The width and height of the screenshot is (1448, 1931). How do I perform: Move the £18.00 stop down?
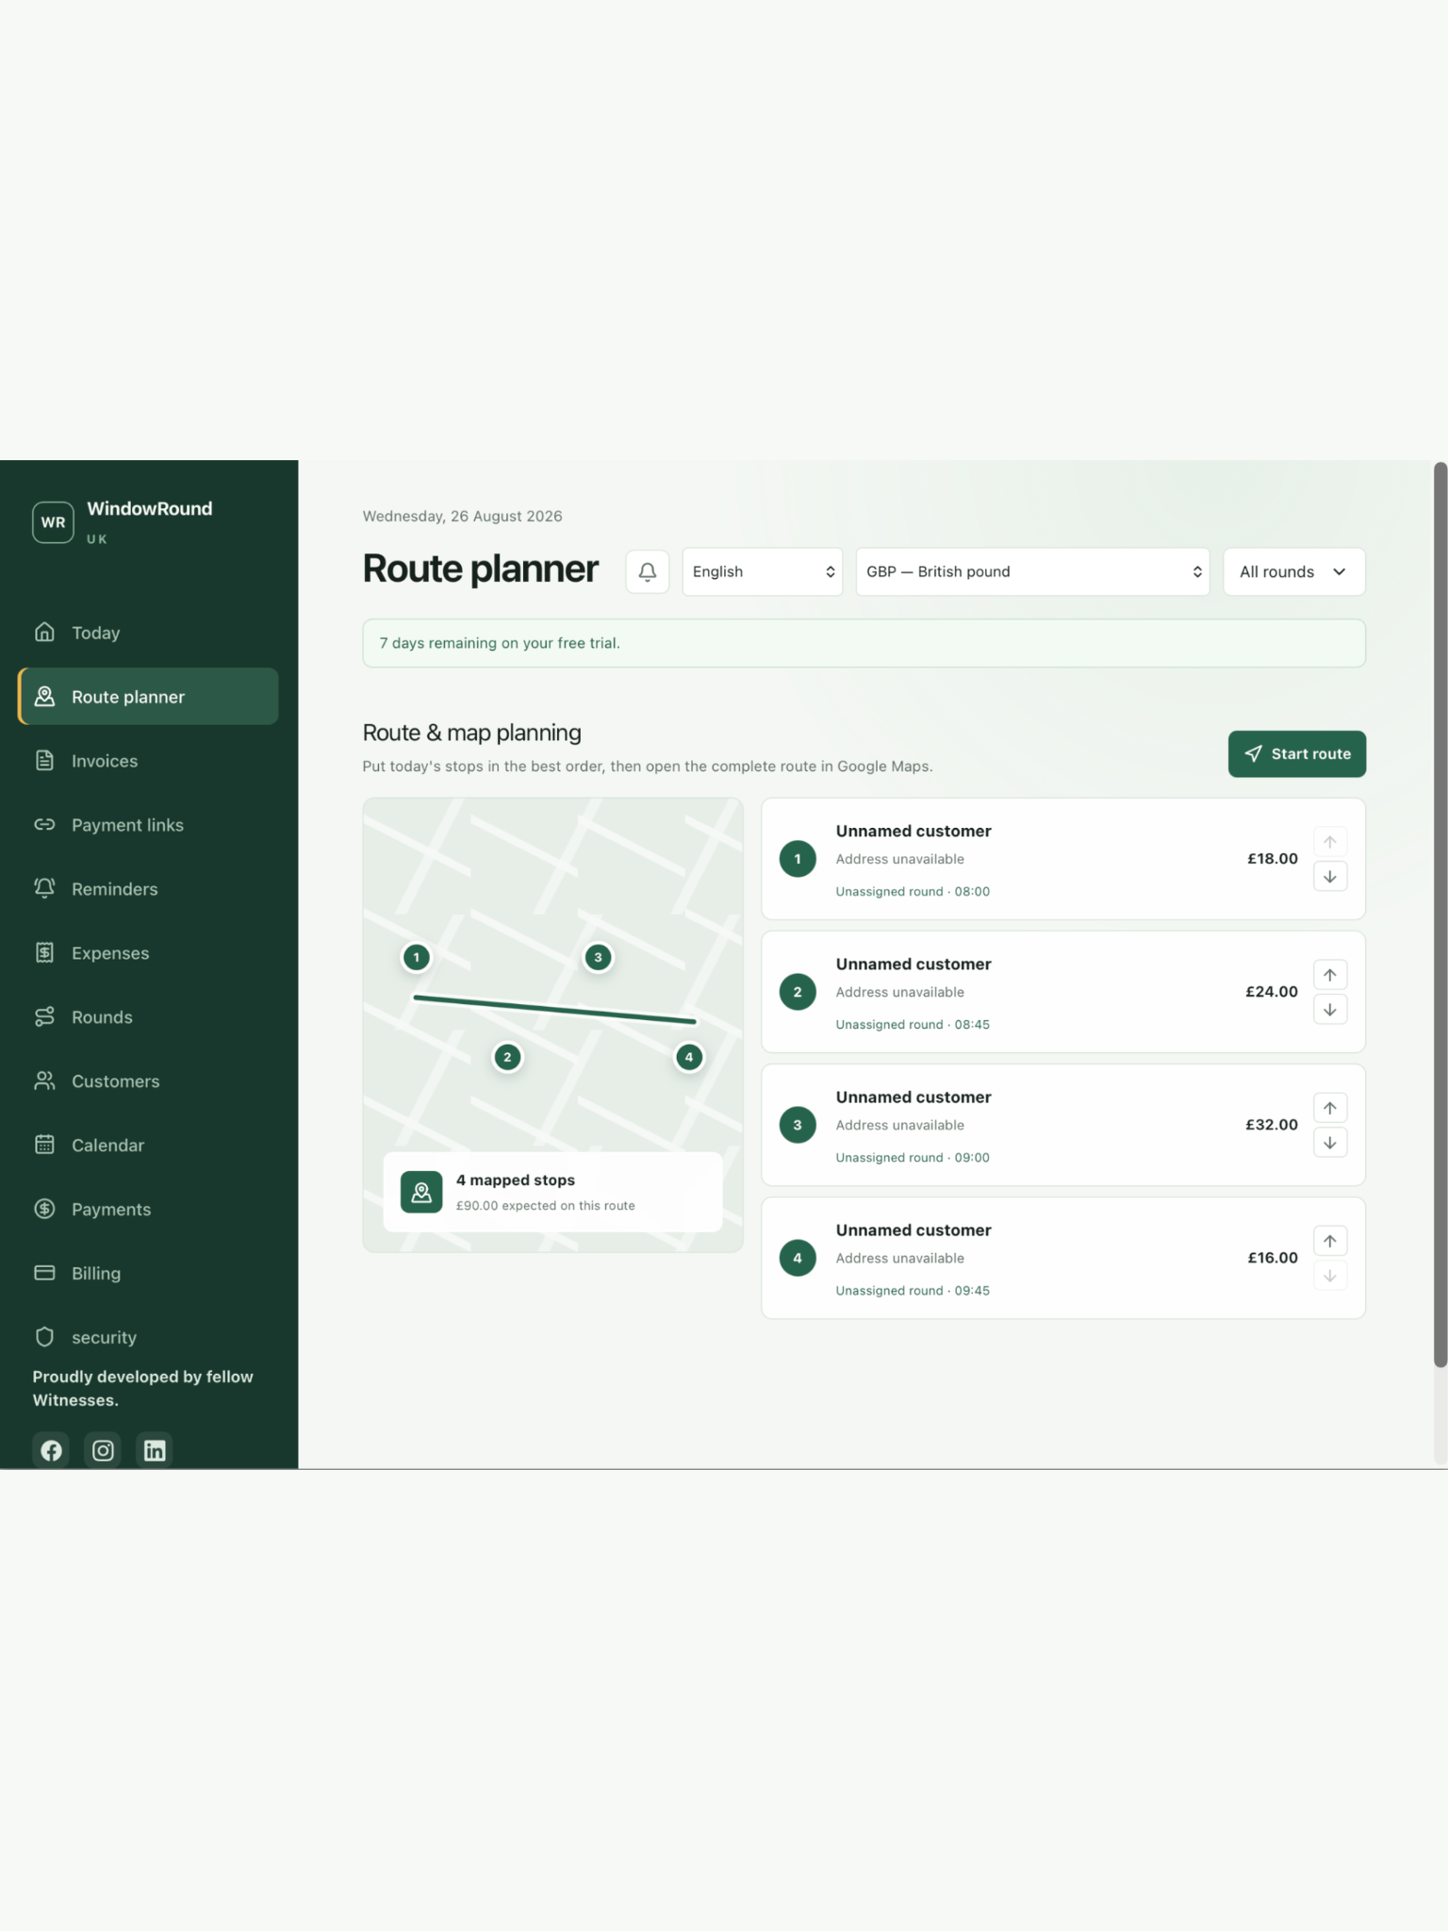pos(1330,877)
